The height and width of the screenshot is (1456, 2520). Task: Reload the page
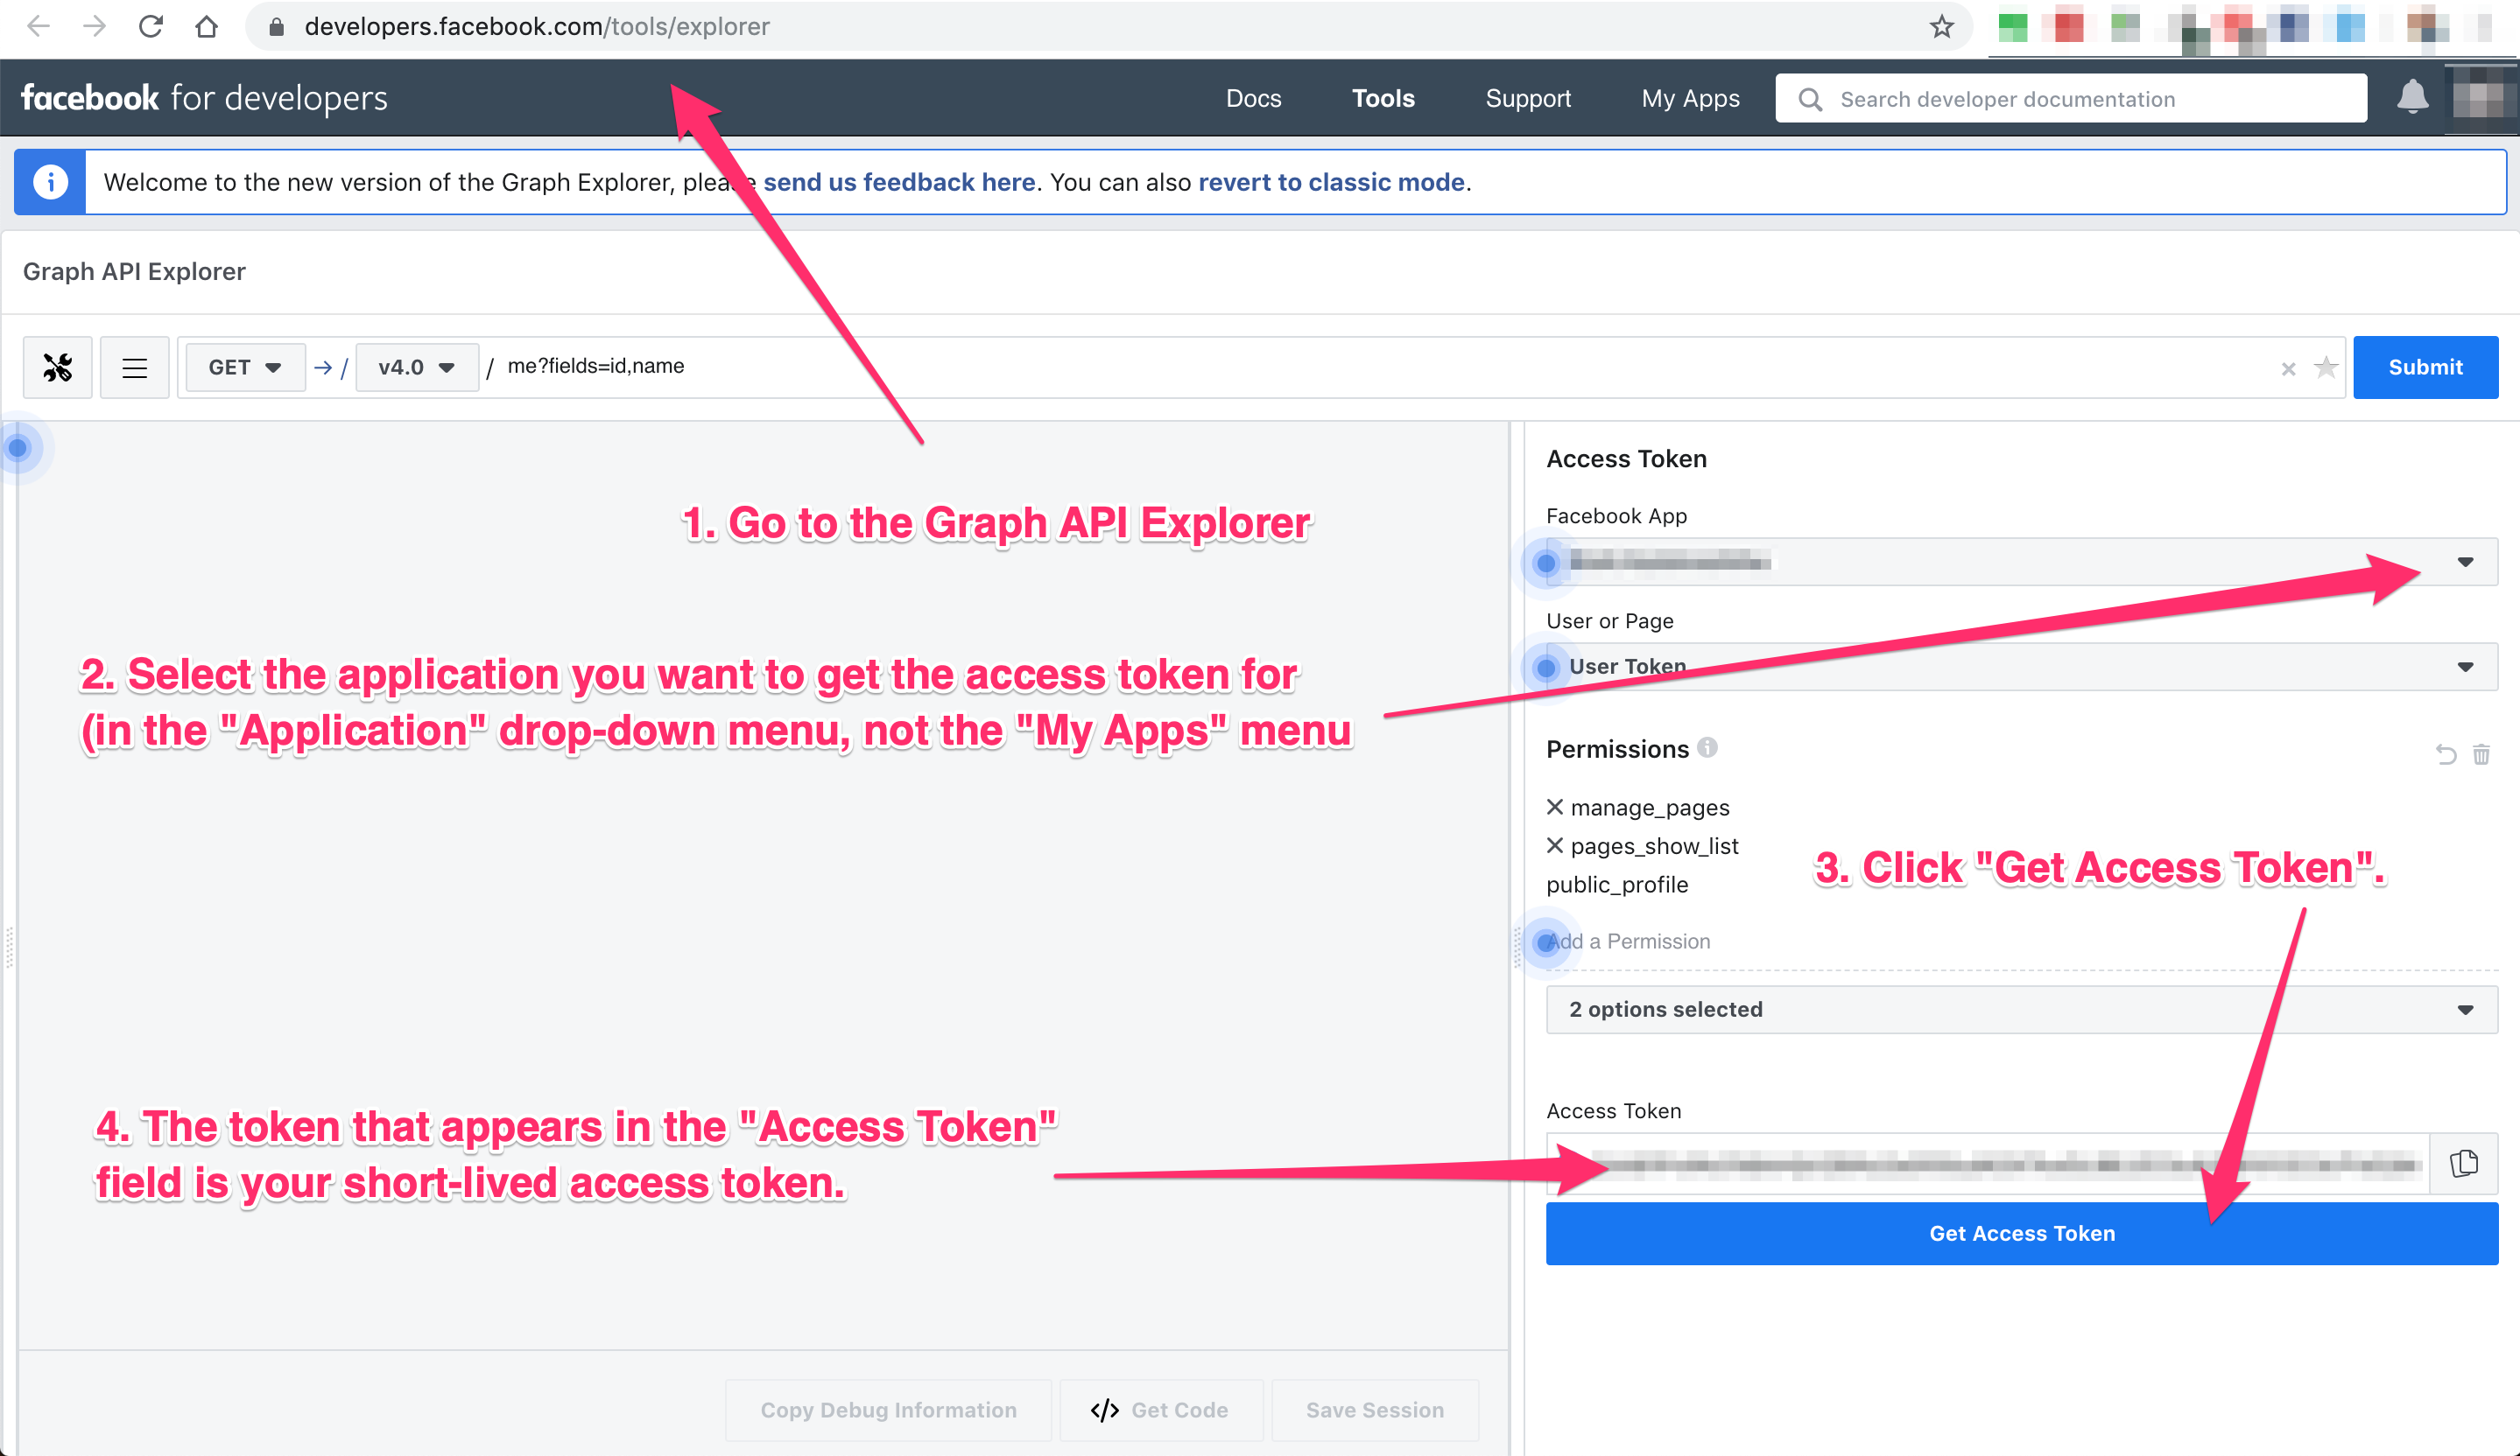tap(151, 27)
